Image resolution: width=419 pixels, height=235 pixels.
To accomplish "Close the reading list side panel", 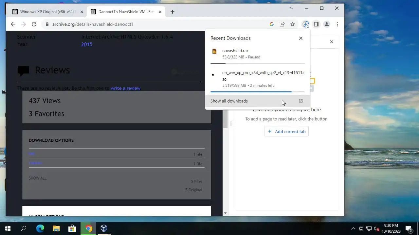I will [332, 42].
